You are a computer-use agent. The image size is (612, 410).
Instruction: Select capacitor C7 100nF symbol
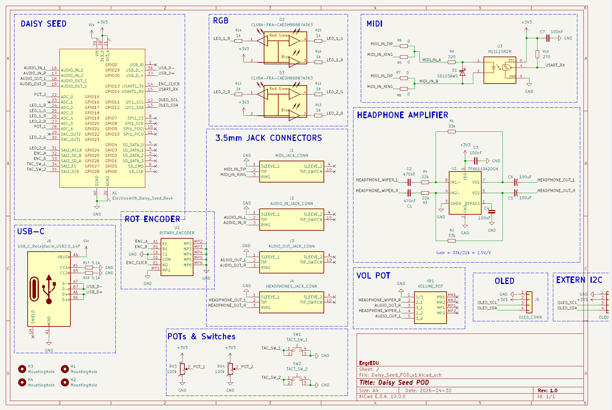(x=548, y=38)
